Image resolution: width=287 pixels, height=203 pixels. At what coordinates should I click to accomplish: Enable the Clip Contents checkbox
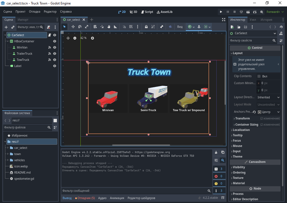pyautogui.click(x=259, y=76)
